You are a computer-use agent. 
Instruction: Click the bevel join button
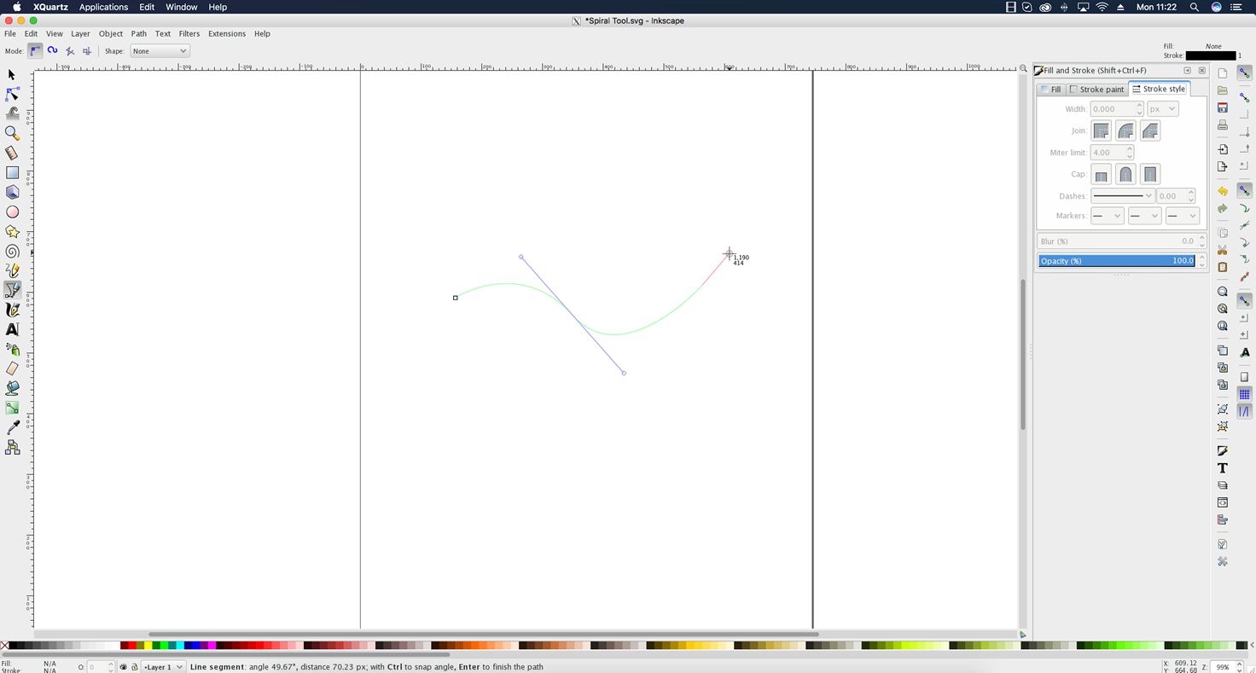point(1150,131)
